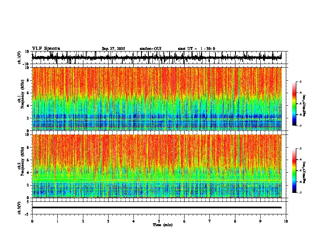Click the "ch.3(V)" axis label
Viewport: 322px width, 248px height.
coord(20,208)
